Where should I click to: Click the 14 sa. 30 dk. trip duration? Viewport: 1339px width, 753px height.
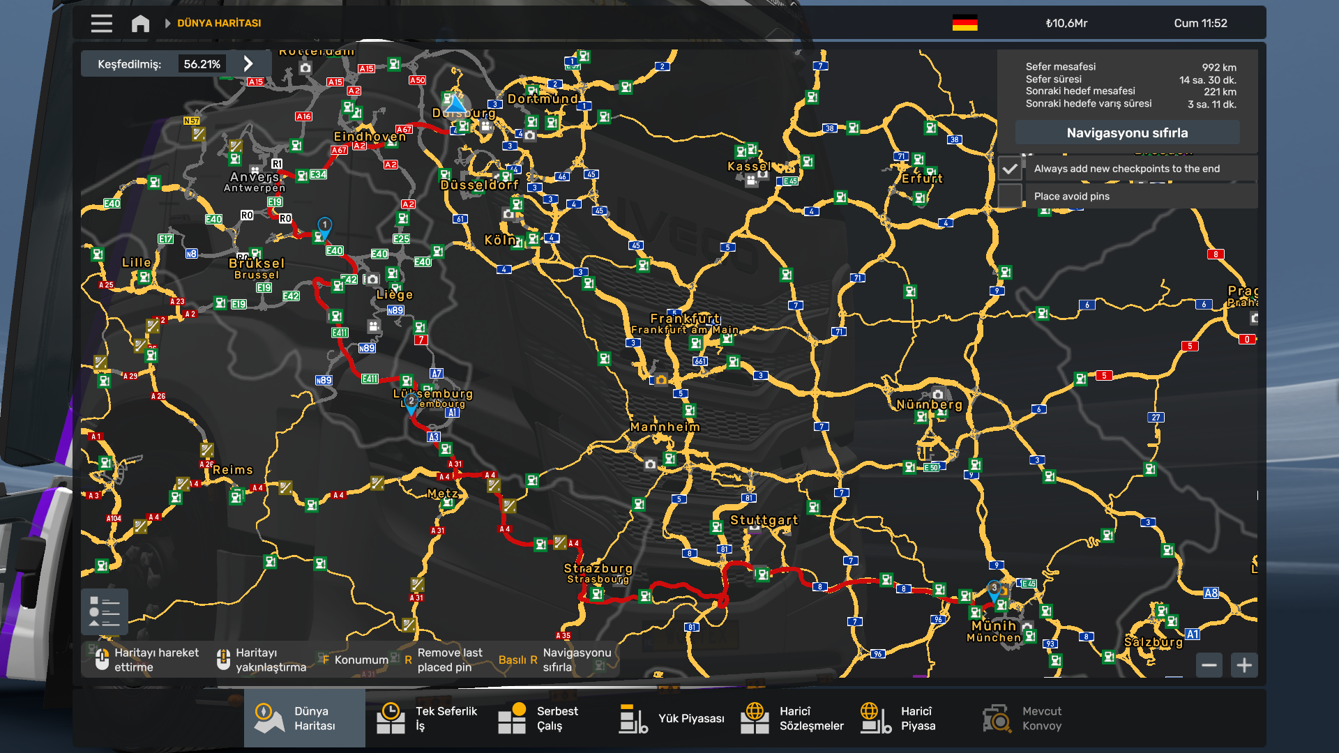pos(1208,80)
